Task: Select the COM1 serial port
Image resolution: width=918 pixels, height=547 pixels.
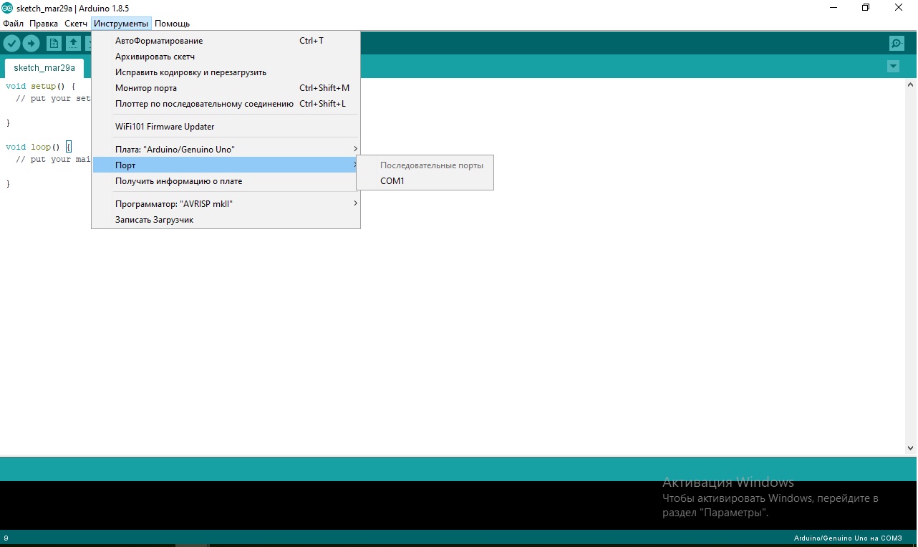Action: (x=425, y=181)
